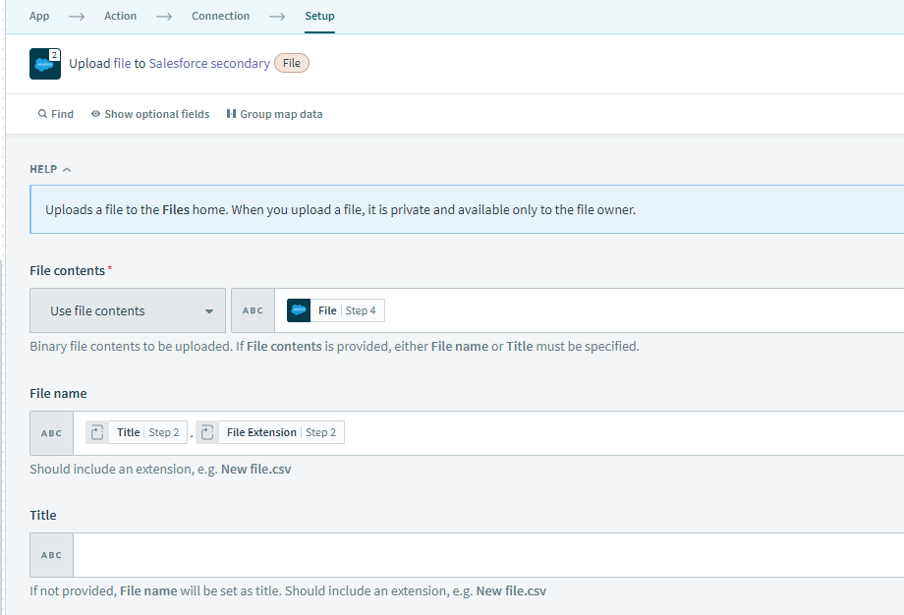Go to the Action step tab
Viewport: 904px width, 615px height.
pyautogui.click(x=121, y=16)
